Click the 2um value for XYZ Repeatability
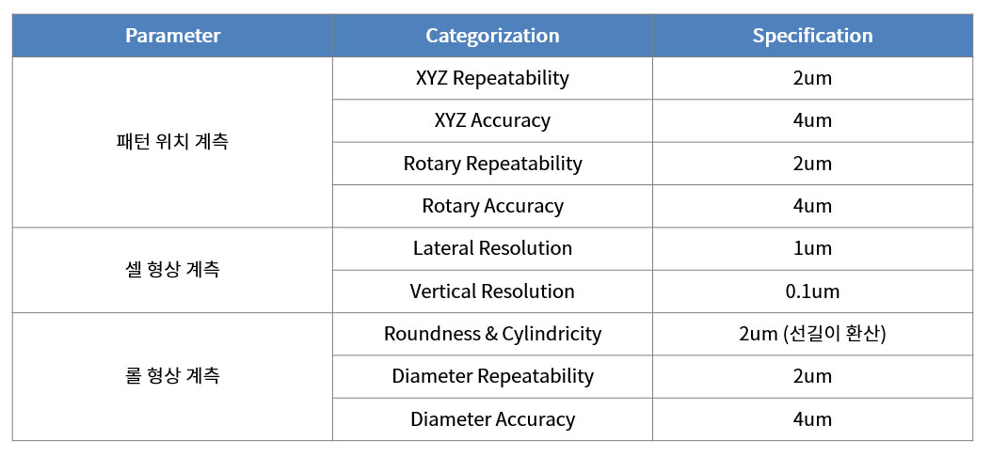This screenshot has width=991, height=457. (812, 78)
